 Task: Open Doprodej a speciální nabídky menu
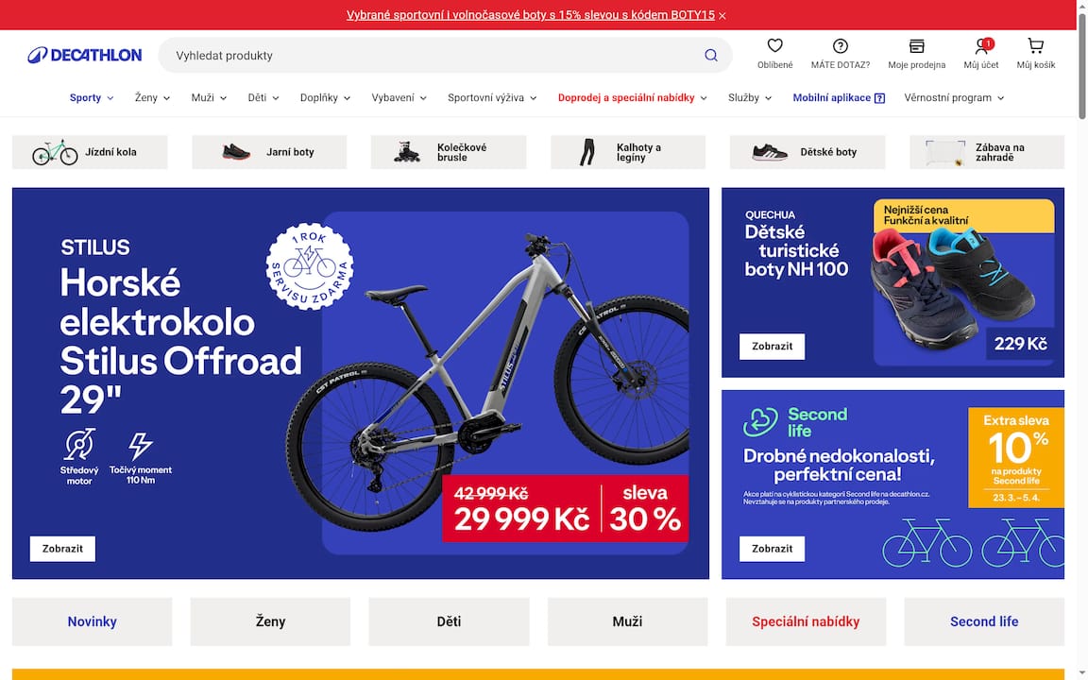(632, 98)
